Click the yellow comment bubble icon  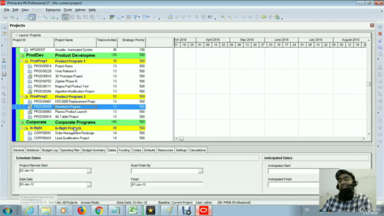click(x=263, y=17)
